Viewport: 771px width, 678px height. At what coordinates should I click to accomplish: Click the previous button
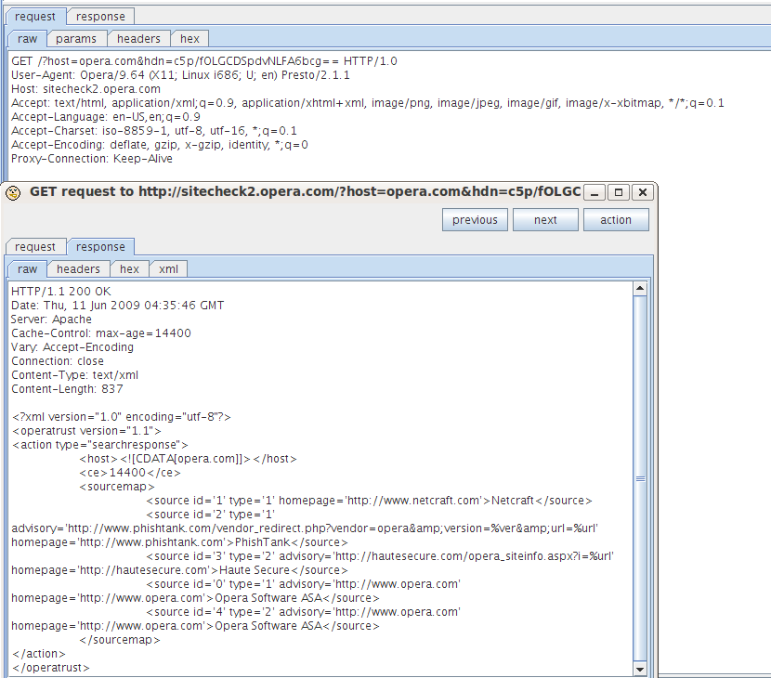click(475, 220)
